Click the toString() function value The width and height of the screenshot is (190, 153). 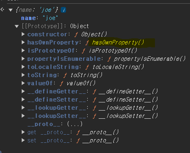coord(86,75)
